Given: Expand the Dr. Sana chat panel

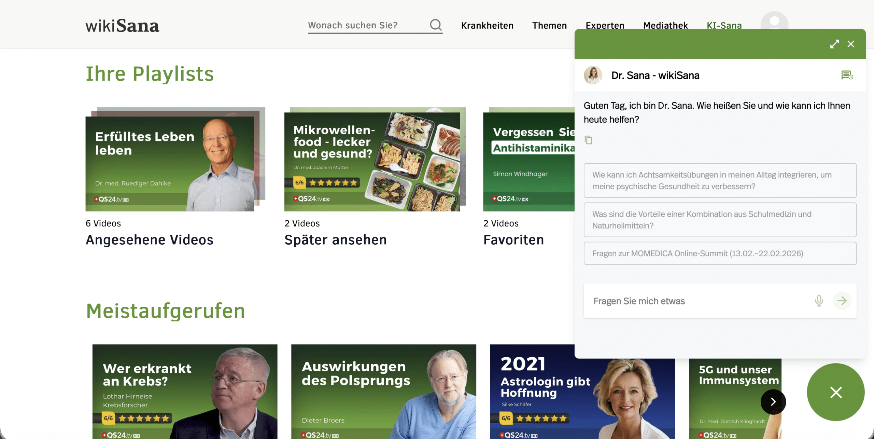Looking at the screenshot, I should pos(834,44).
